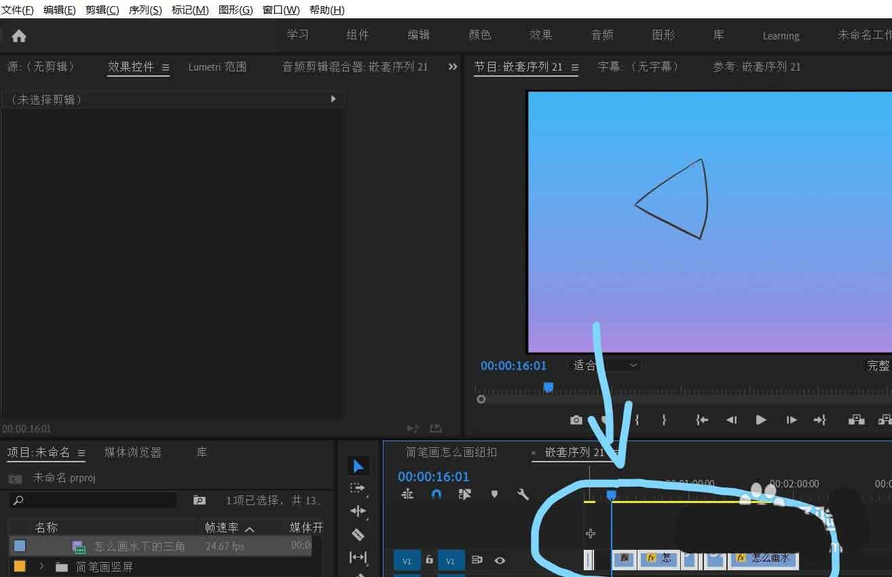Viewport: 892px width, 577px height.
Task: Toggle V1 track lock
Action: pos(429,560)
